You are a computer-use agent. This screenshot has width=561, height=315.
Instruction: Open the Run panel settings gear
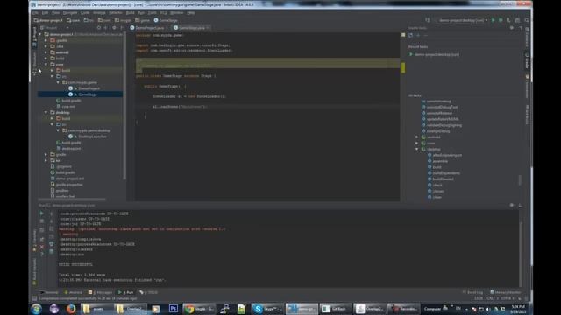[x=512, y=206]
